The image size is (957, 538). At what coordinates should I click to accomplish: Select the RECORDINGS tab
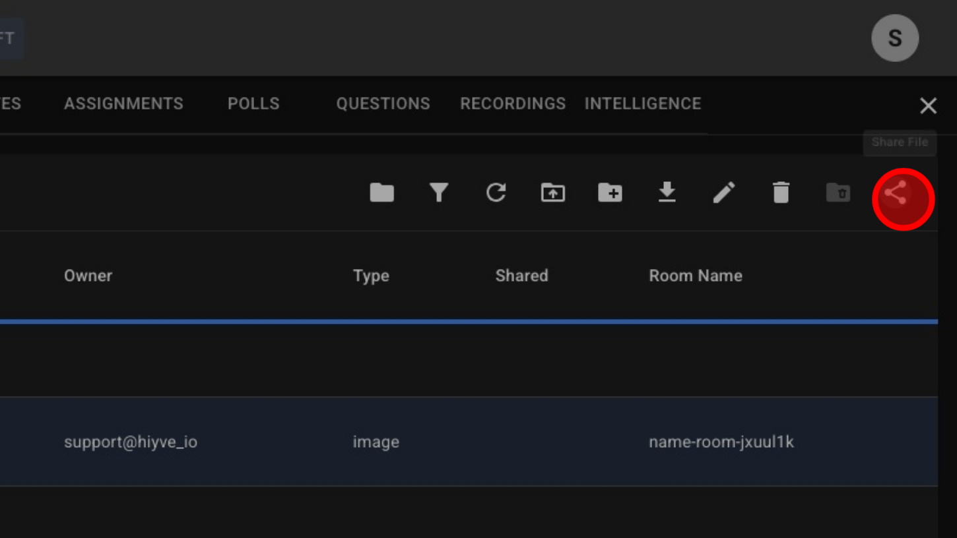click(513, 104)
